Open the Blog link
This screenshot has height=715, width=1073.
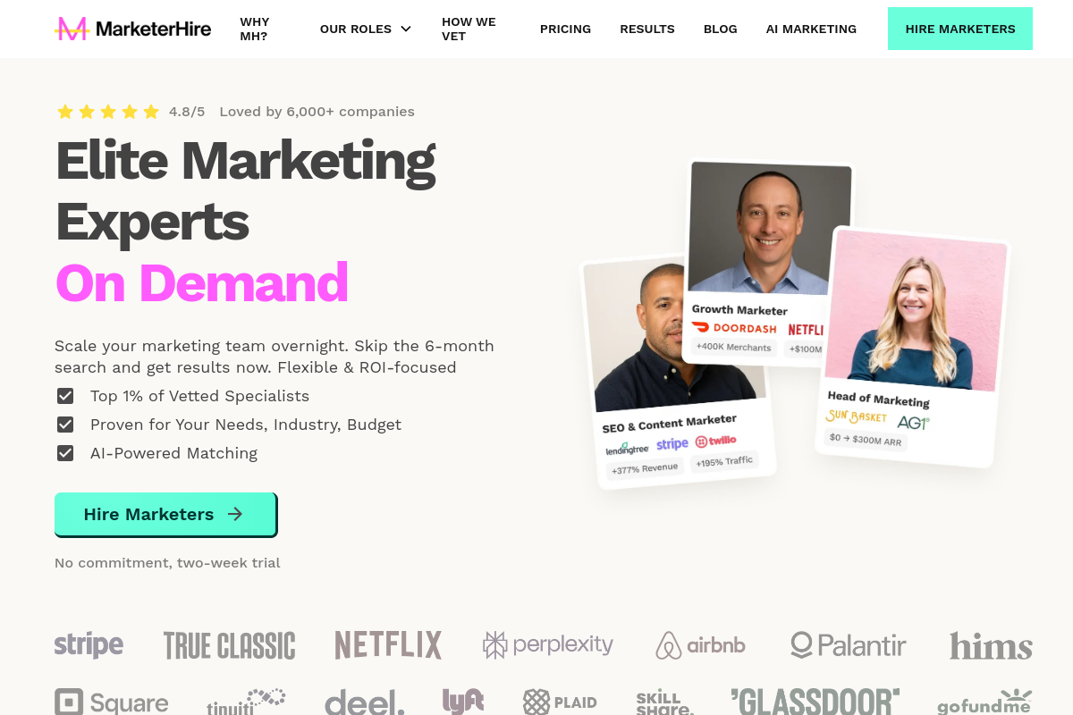click(x=721, y=29)
